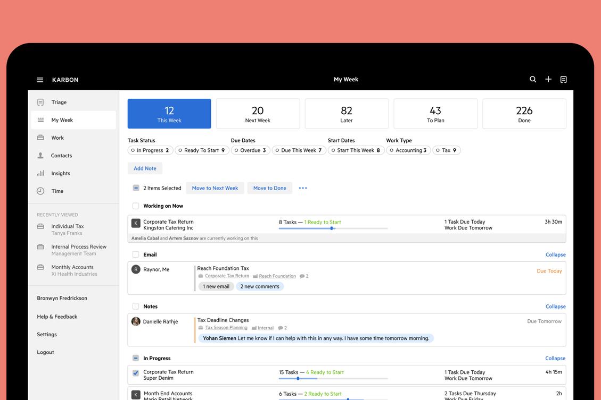
Task: Open the notes icon in top bar
Action: coord(563,80)
